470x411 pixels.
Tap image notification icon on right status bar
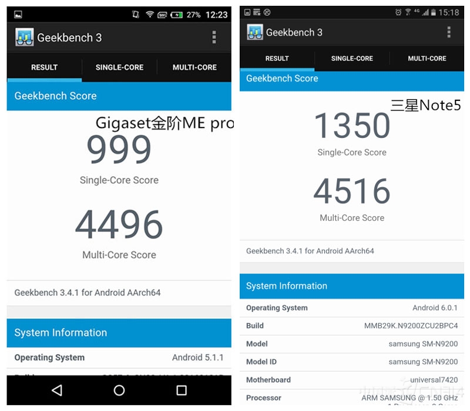point(247,12)
